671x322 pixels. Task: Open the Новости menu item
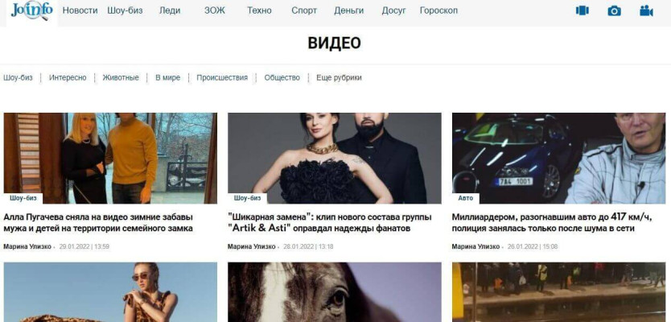pyautogui.click(x=80, y=10)
